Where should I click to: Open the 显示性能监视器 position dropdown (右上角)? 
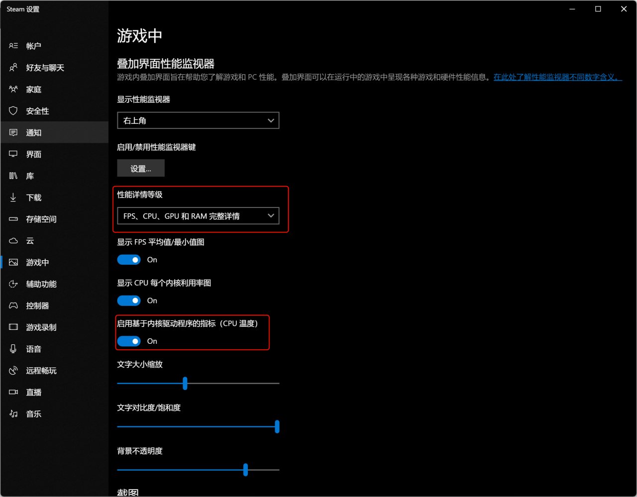tap(198, 120)
